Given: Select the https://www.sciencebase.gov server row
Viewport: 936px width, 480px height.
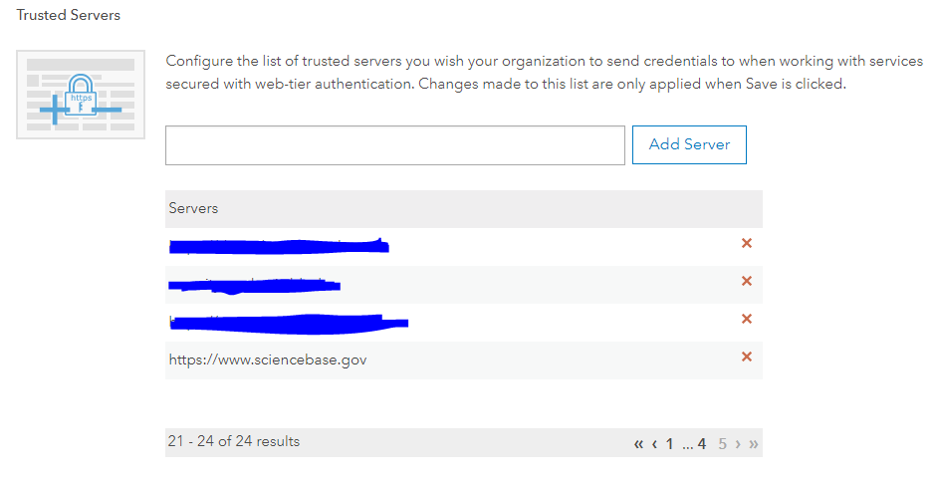Looking at the screenshot, I should click(x=268, y=360).
